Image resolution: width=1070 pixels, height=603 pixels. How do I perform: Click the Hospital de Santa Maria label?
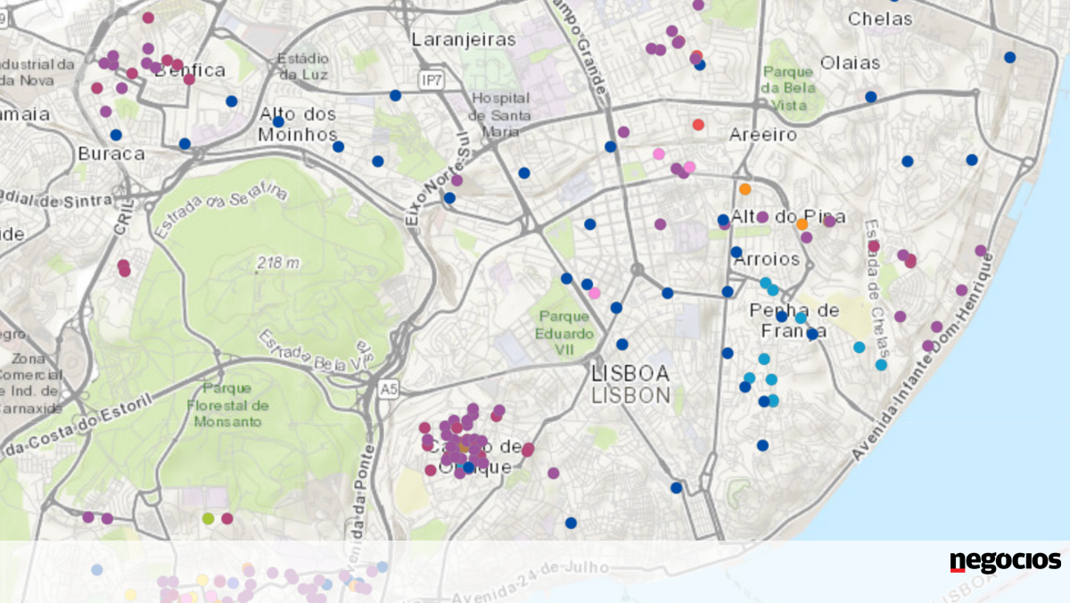tap(500, 115)
